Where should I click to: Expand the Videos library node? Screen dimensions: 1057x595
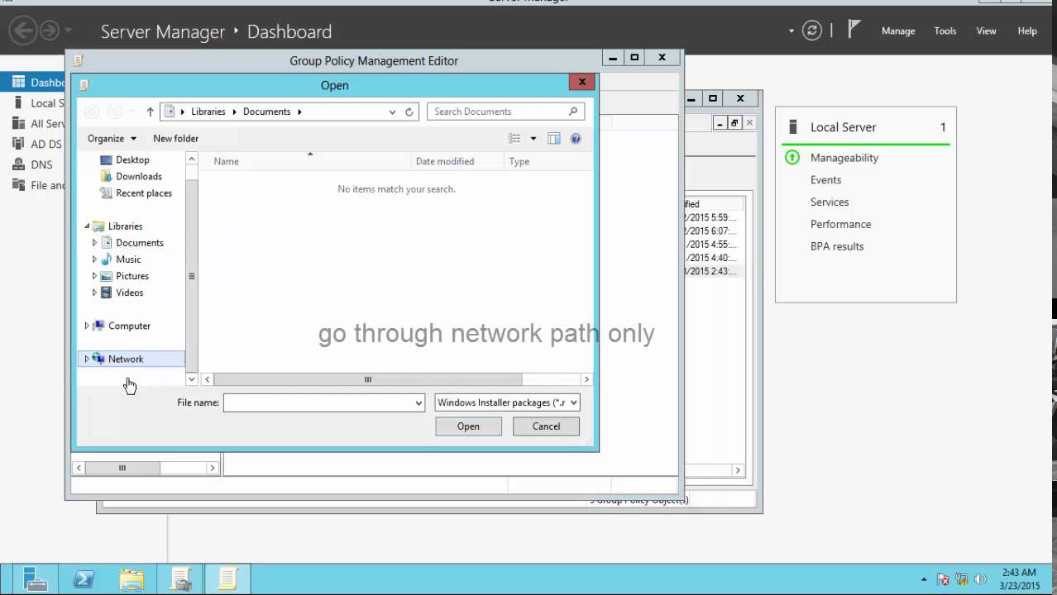click(94, 293)
